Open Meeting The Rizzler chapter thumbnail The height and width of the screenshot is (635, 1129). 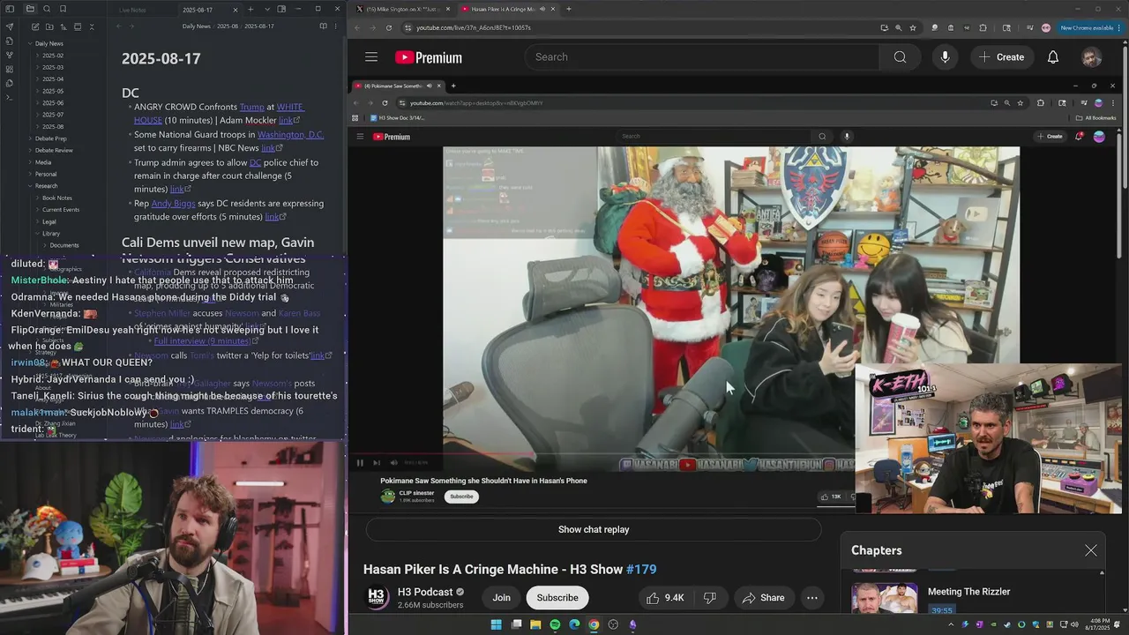click(884, 598)
